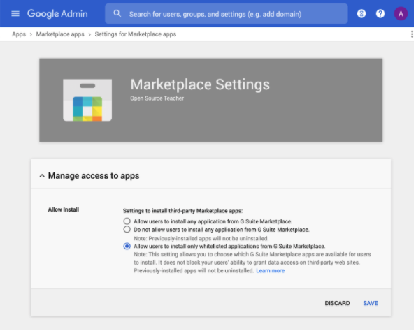Select Allow users to install any application

[x=127, y=221]
